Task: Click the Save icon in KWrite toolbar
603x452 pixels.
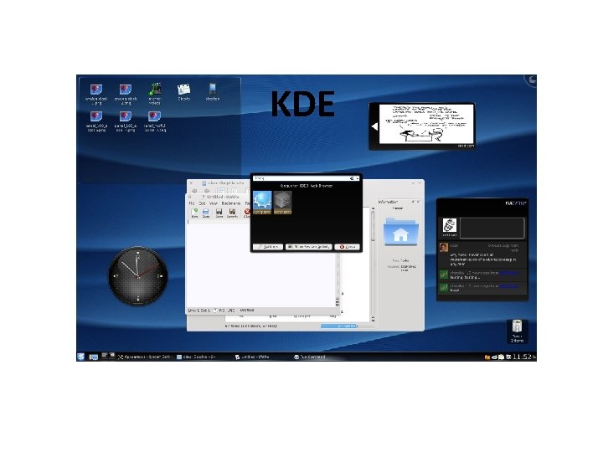Action: click(x=219, y=213)
